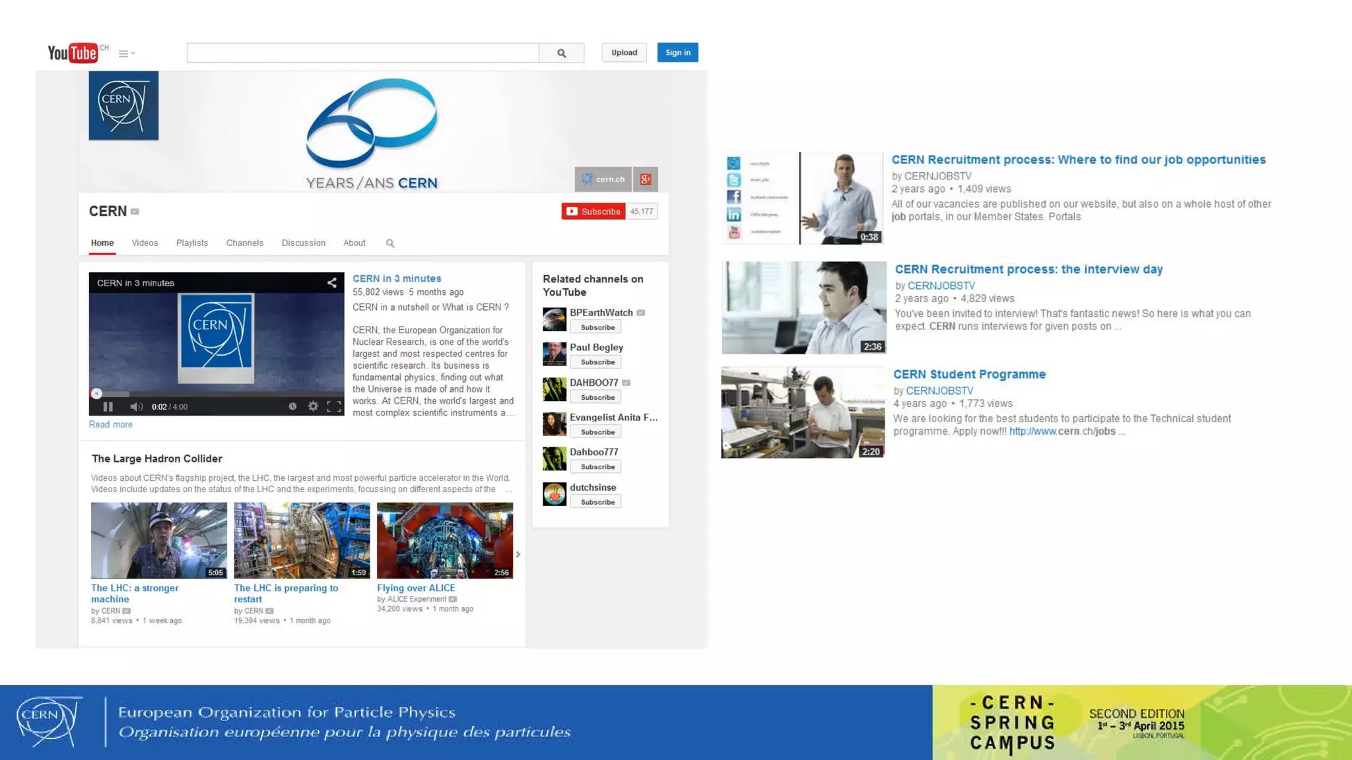
Task: Open the Flying over ALICE thumbnail
Action: 444,540
